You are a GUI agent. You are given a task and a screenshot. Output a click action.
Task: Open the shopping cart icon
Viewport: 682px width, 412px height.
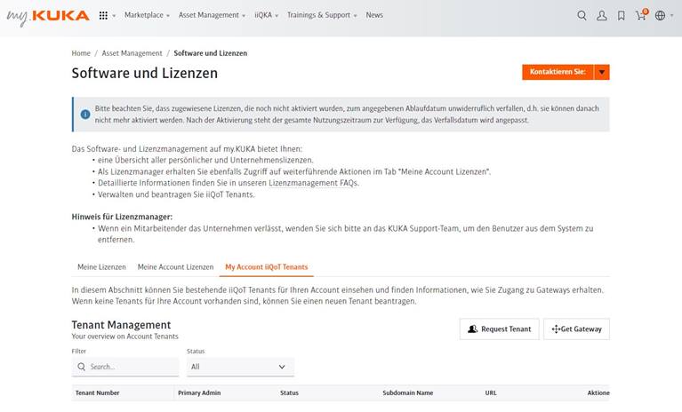640,15
